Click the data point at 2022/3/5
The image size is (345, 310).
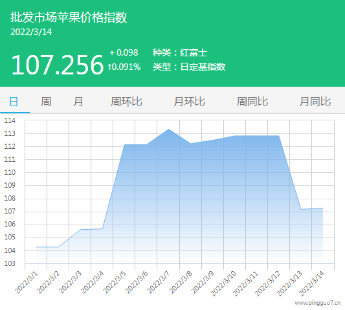(124, 145)
